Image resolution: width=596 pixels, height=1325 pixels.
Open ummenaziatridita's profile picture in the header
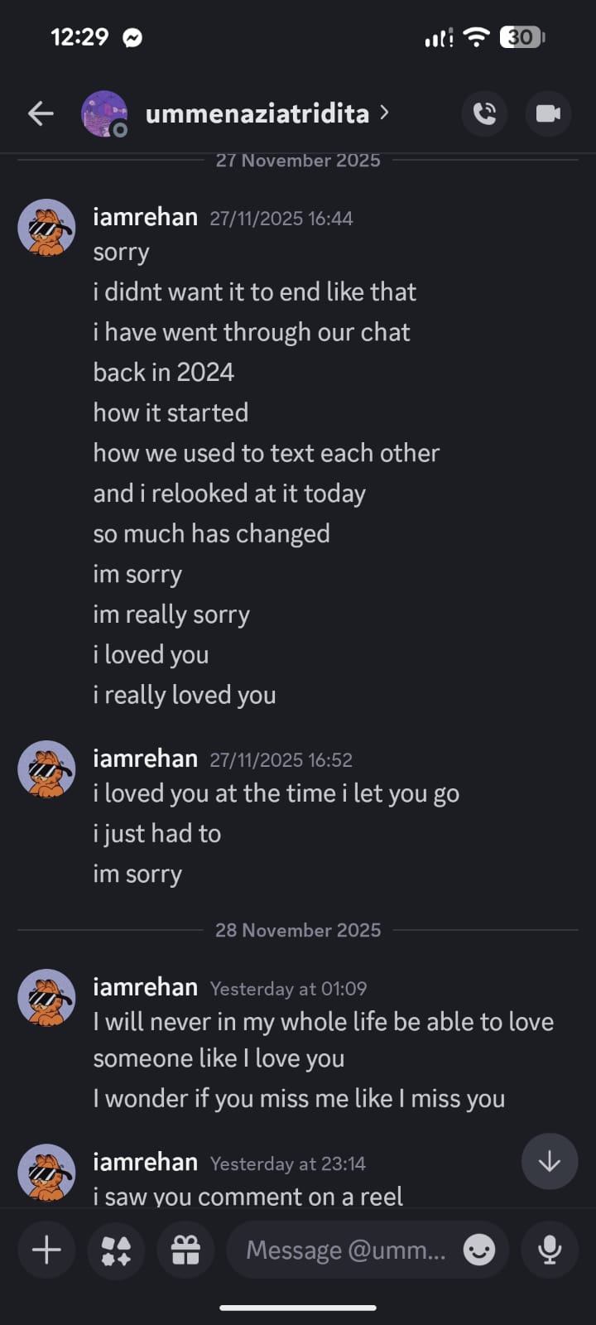[x=103, y=113]
